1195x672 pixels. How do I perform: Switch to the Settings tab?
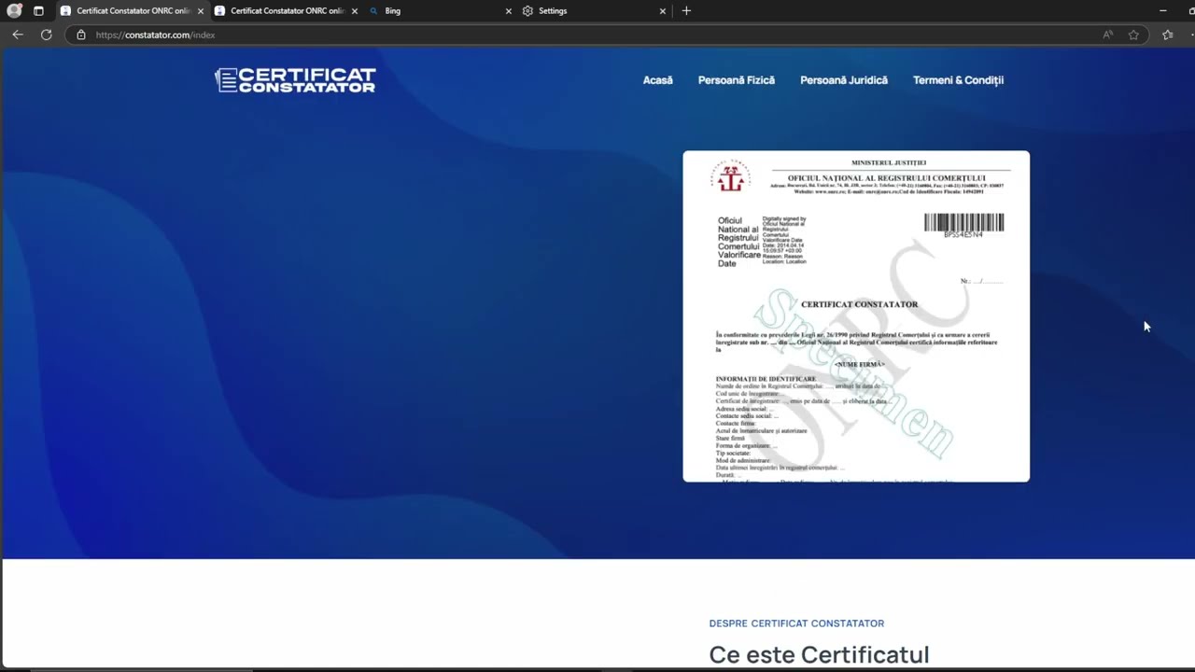click(x=595, y=11)
